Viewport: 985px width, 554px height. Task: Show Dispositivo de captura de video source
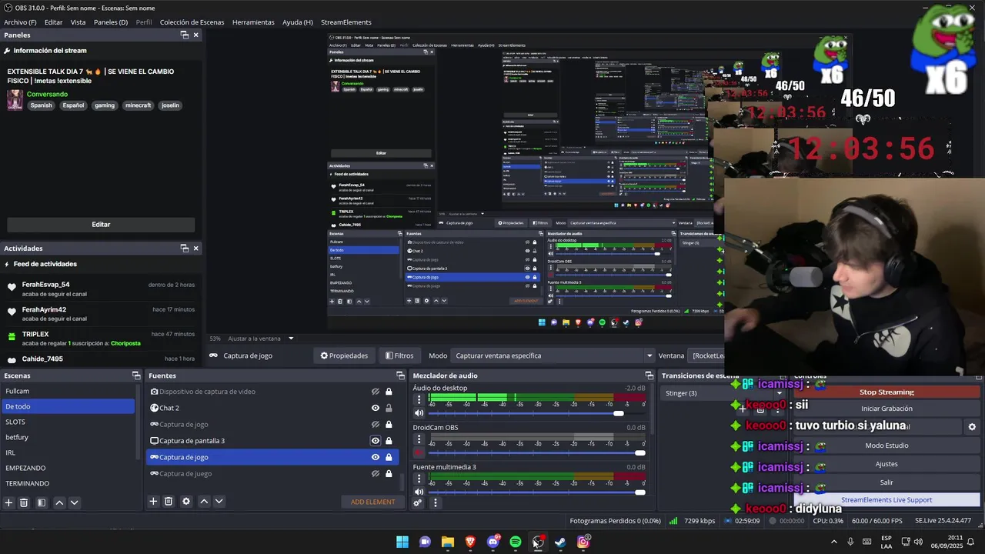pos(376,392)
